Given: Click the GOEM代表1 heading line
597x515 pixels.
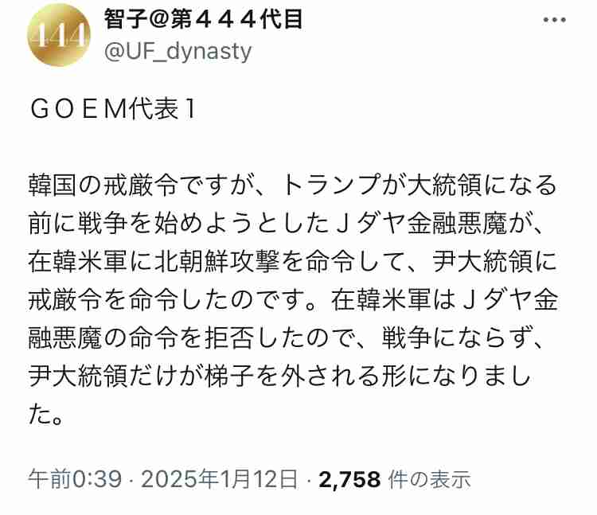Looking at the screenshot, I should point(113,109).
